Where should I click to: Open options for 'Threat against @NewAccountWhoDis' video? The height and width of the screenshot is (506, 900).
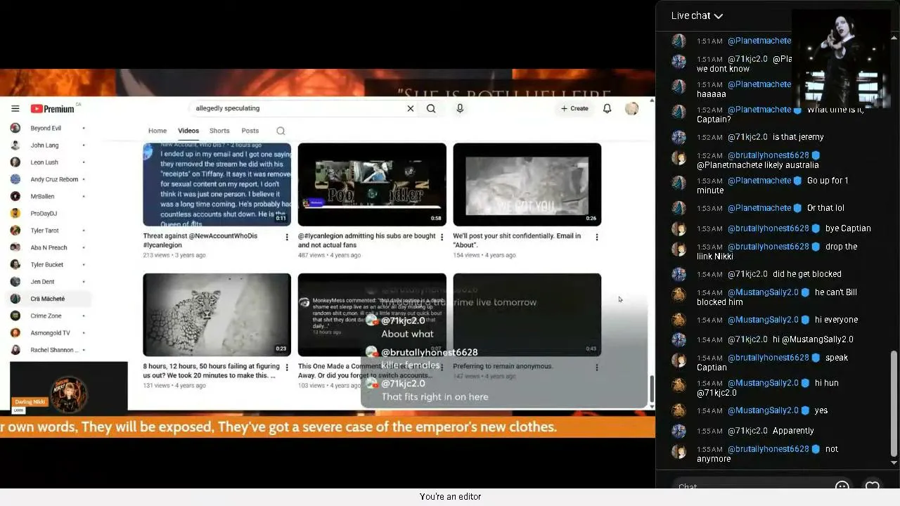287,238
